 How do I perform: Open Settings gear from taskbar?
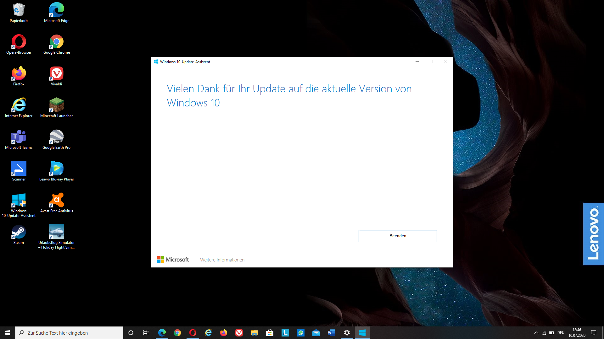coord(346,333)
